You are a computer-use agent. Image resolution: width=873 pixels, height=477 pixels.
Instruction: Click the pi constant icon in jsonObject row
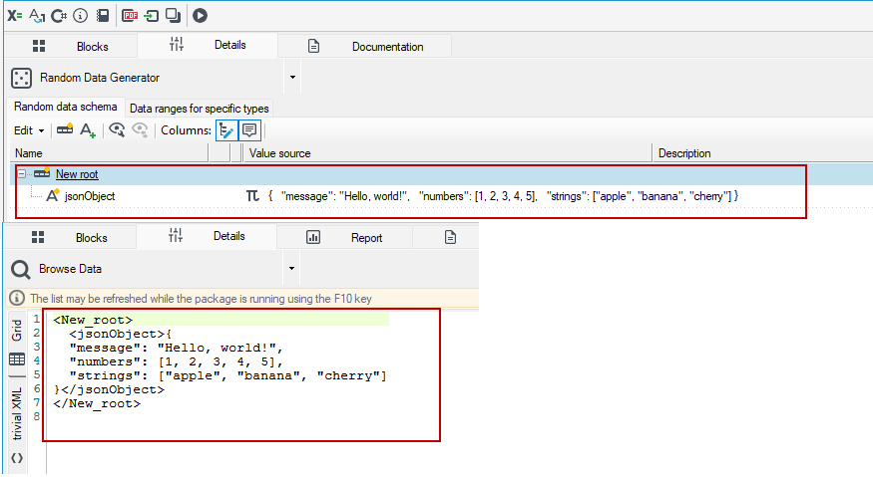coord(252,196)
